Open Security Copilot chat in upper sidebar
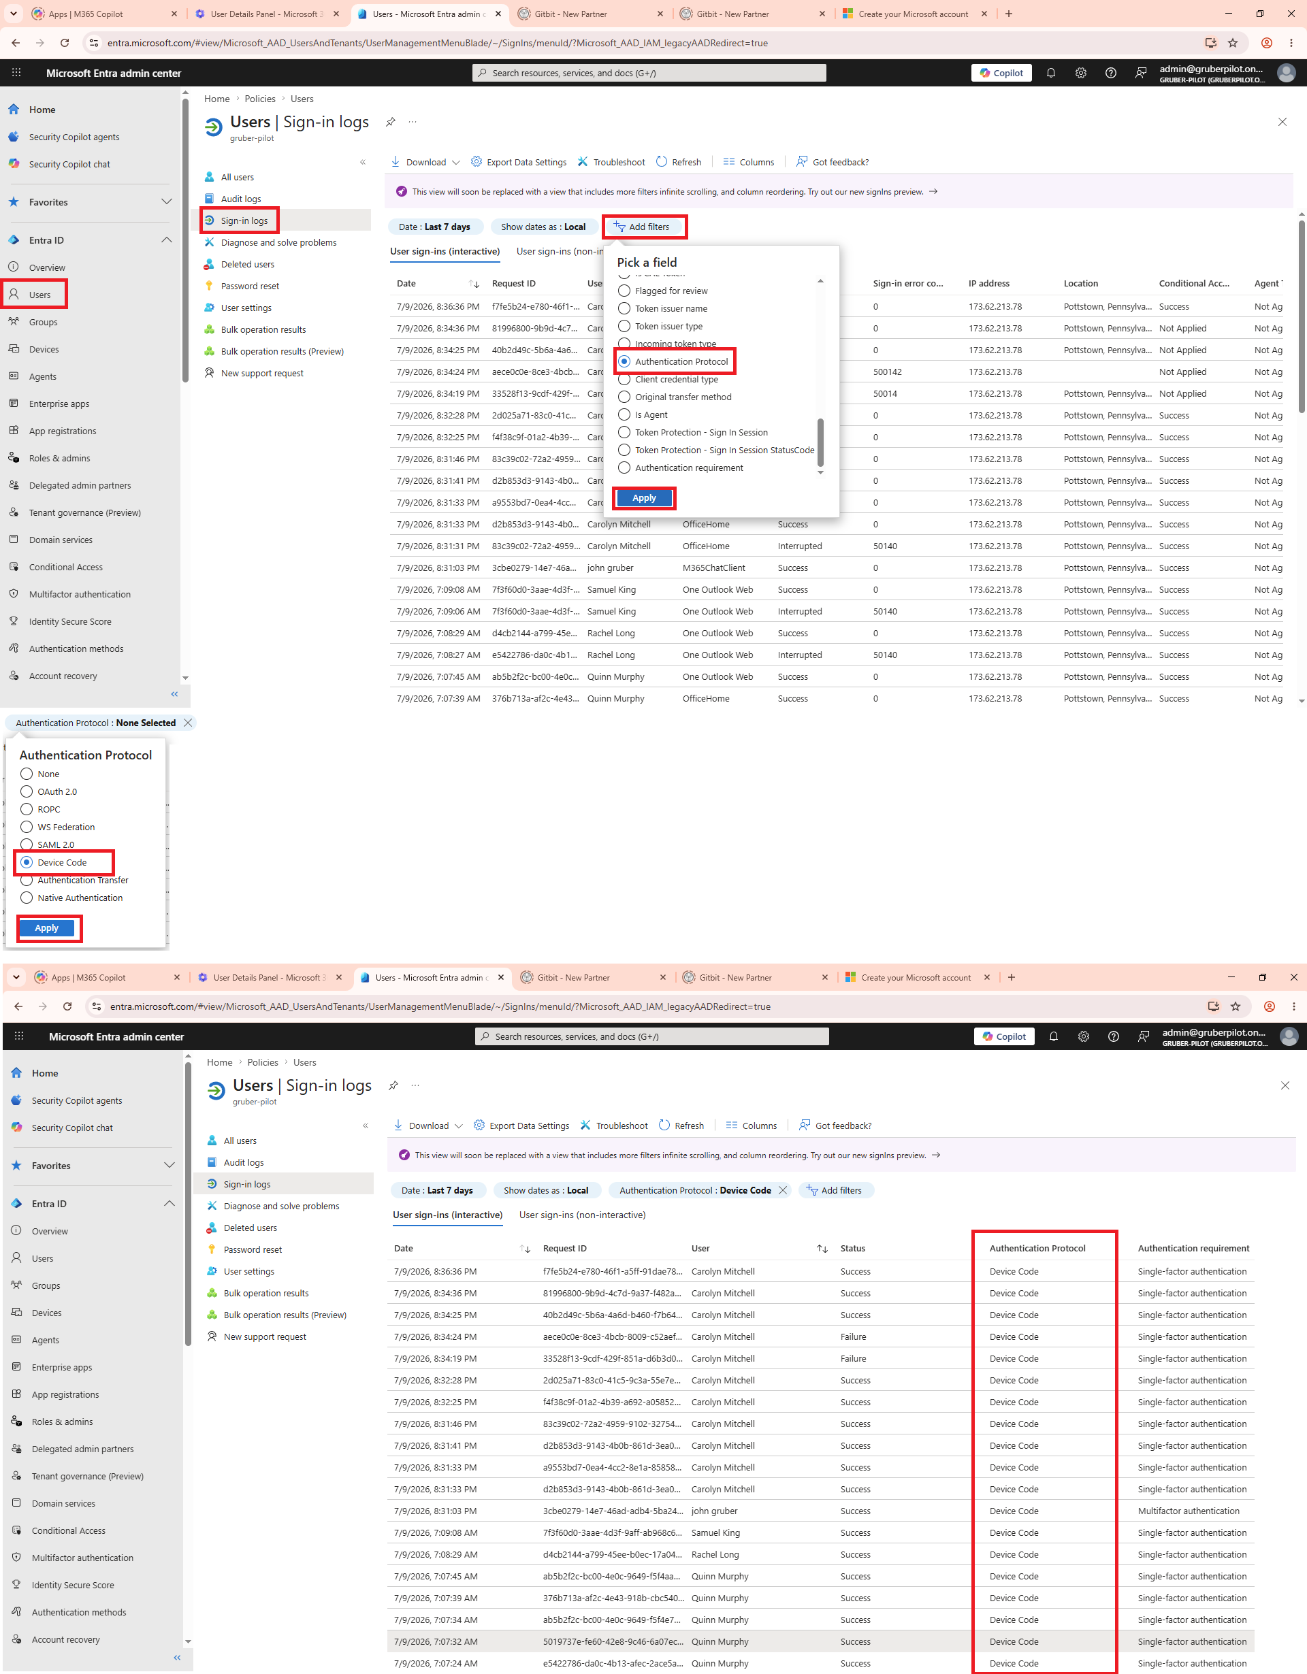This screenshot has width=1307, height=1674. [x=69, y=164]
